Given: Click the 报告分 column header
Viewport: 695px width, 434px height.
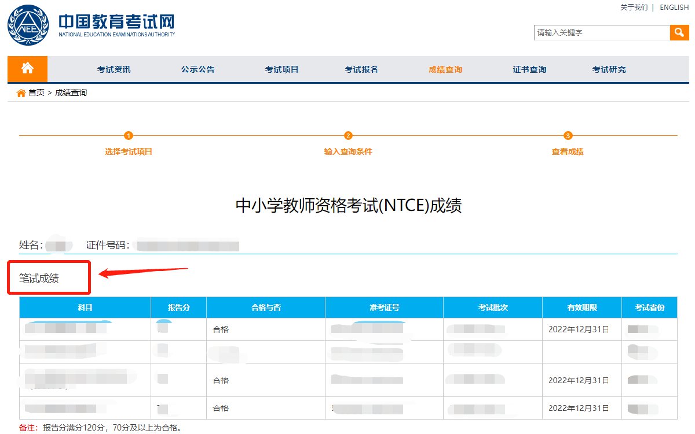Looking at the screenshot, I should click(178, 307).
